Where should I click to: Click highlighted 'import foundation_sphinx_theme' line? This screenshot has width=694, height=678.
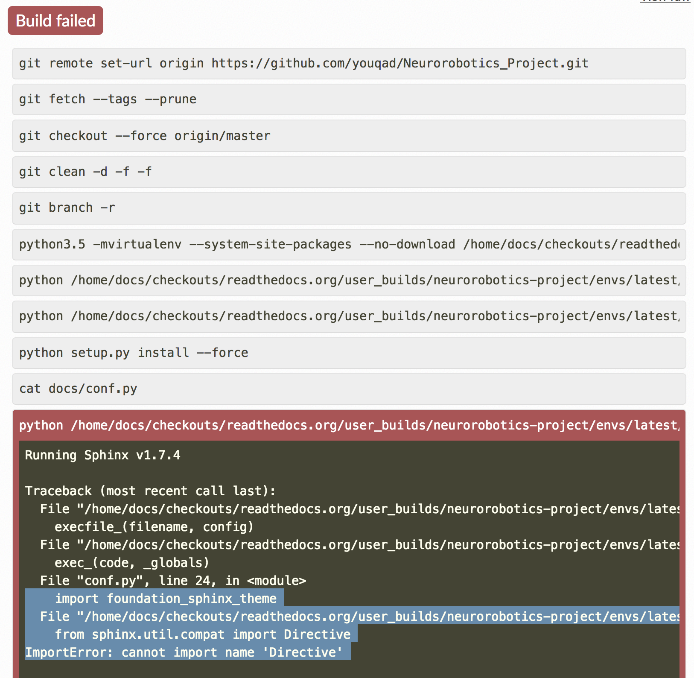pos(166,599)
